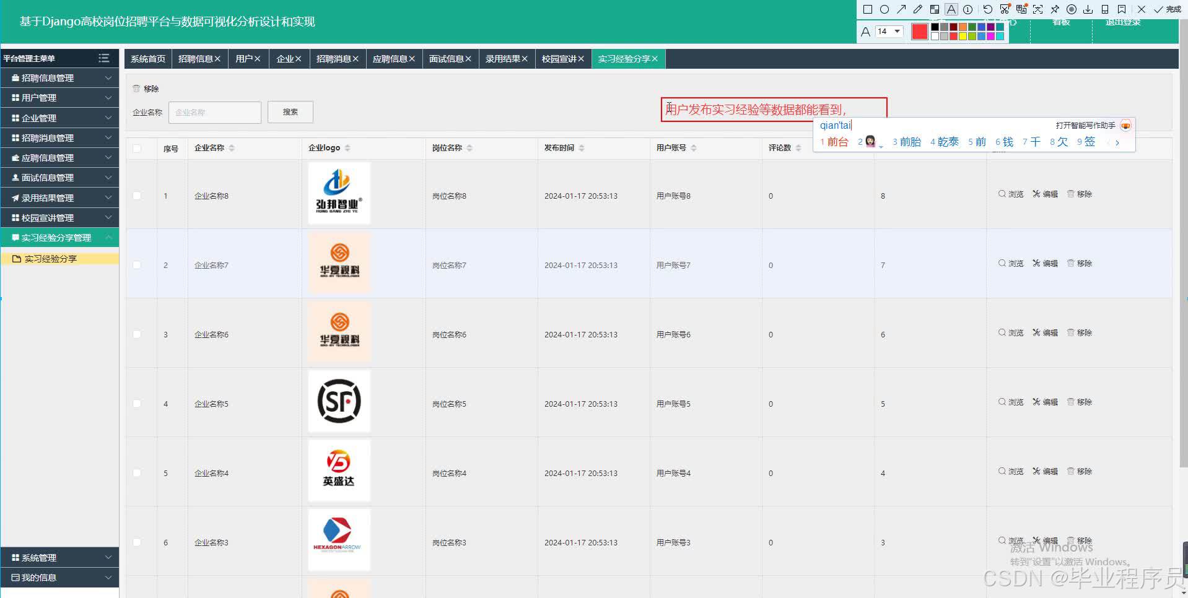
Task: Click the translate screenshot icon
Action: coord(1021,9)
